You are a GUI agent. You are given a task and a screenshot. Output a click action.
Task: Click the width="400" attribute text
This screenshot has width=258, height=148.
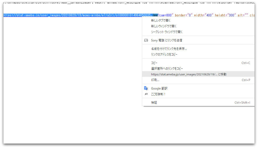(x=203, y=15)
